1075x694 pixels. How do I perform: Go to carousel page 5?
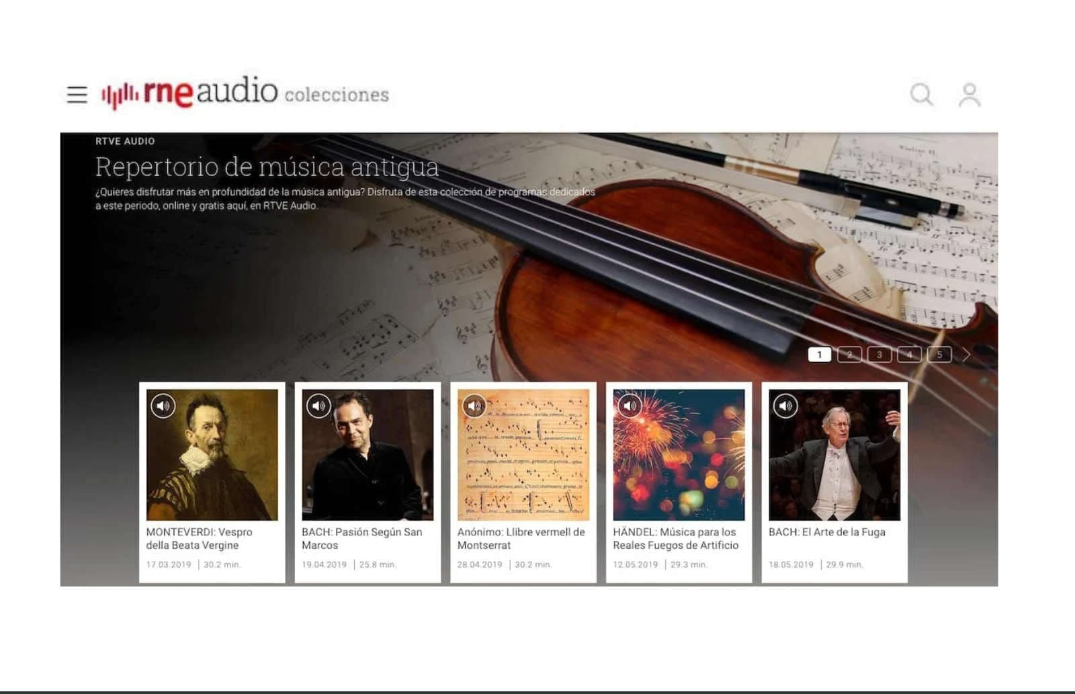coord(939,355)
